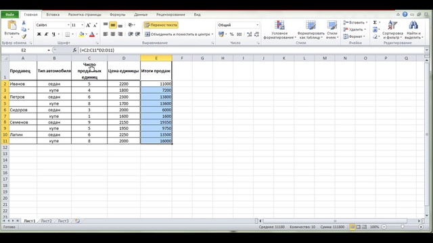
Task: Center text horizontally
Action: tap(113, 34)
